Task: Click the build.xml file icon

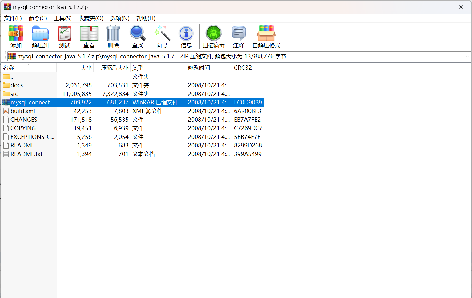Action: click(x=6, y=111)
